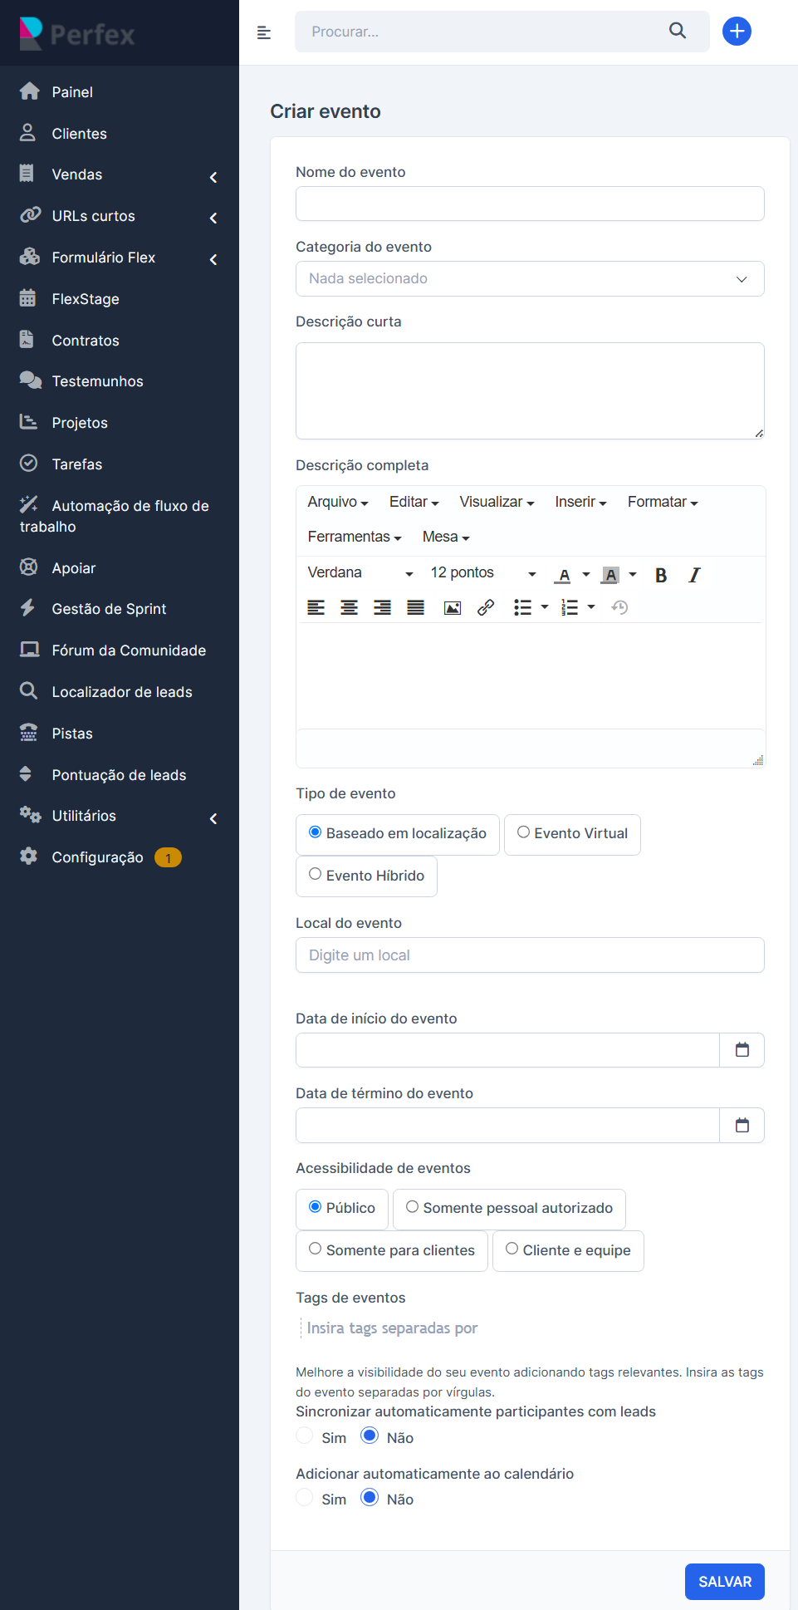Open calendar picker for event start date
Image resolution: width=798 pixels, height=1610 pixels.
pyautogui.click(x=742, y=1050)
